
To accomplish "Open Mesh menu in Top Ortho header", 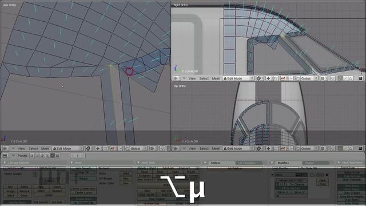I will coord(216,149).
